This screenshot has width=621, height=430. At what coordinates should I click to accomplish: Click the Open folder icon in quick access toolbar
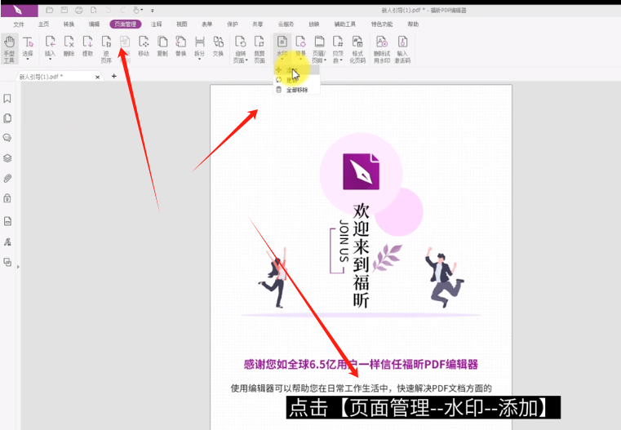pyautogui.click(x=50, y=10)
